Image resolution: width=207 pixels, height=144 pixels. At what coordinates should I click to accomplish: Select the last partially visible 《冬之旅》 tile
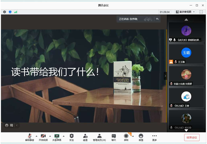186,120
